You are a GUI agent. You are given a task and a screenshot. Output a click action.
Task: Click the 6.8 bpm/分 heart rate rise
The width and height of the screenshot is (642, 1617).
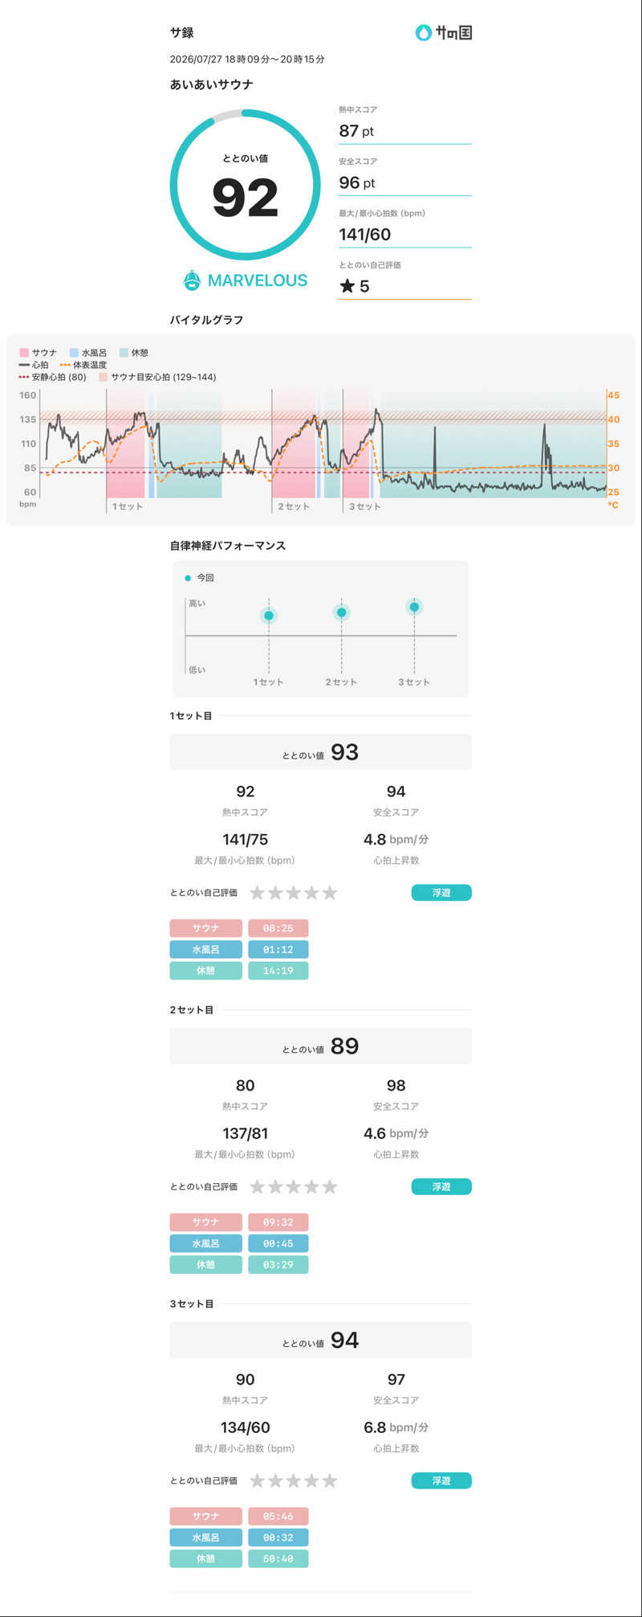(396, 1428)
